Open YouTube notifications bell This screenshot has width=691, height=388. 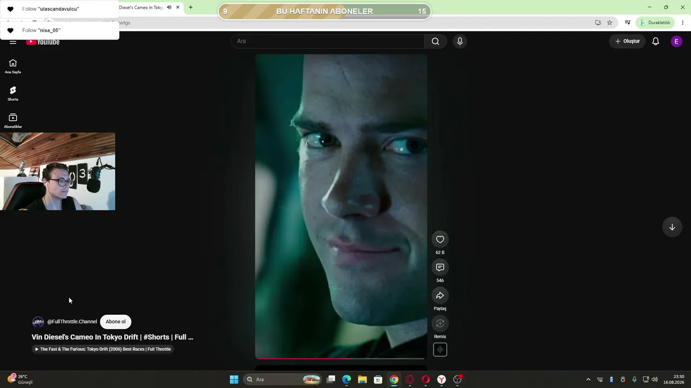pos(655,41)
